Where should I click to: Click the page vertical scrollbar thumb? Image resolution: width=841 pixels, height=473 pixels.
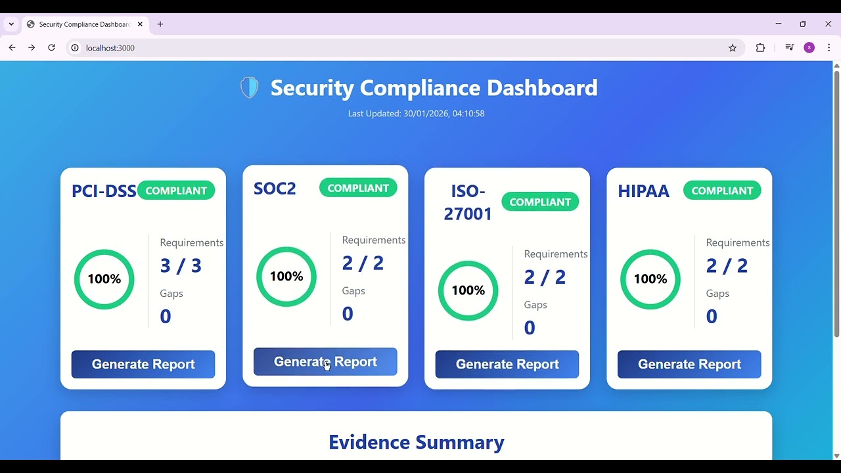[x=836, y=204]
